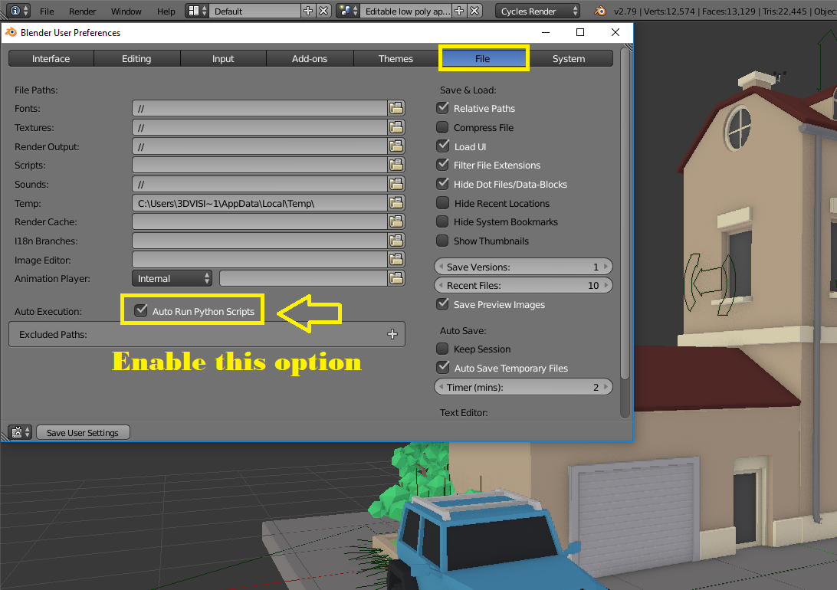Open folder browser for Image Editor path

click(396, 259)
